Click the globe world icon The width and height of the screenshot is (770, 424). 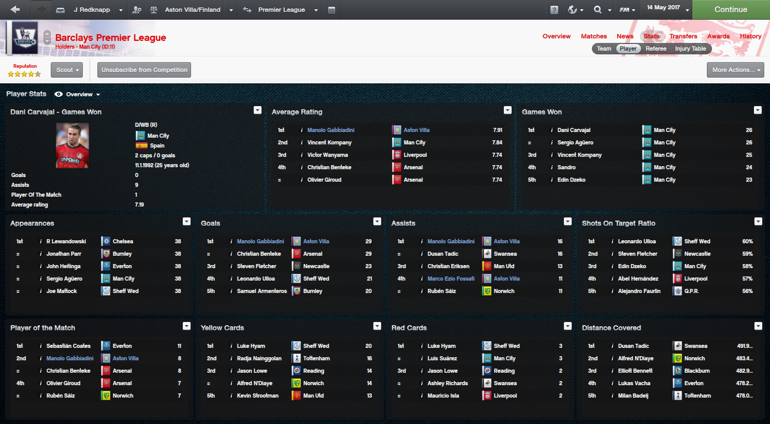[x=572, y=10]
